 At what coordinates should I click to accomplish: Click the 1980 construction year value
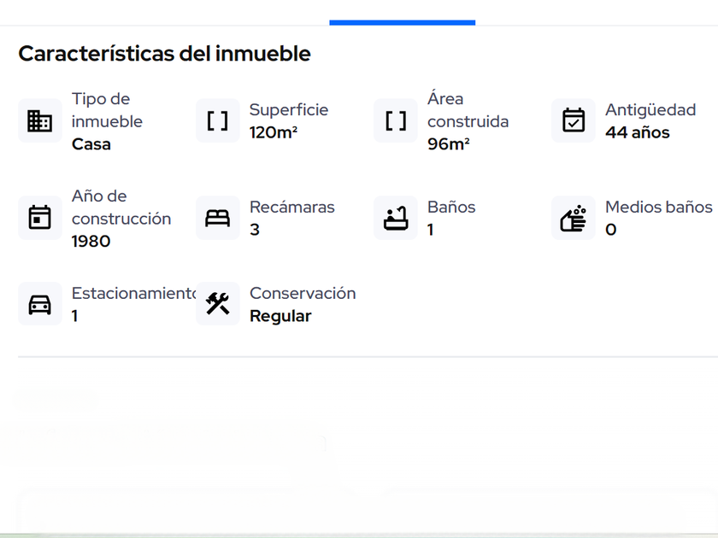click(x=91, y=241)
